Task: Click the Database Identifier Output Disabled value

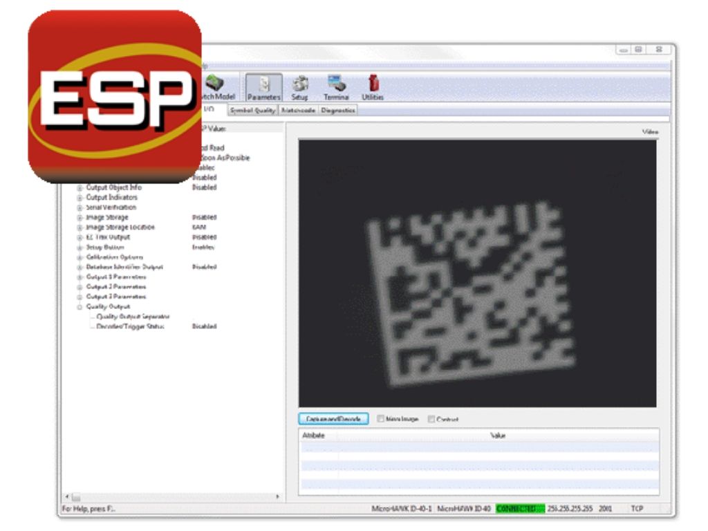Action: [204, 267]
